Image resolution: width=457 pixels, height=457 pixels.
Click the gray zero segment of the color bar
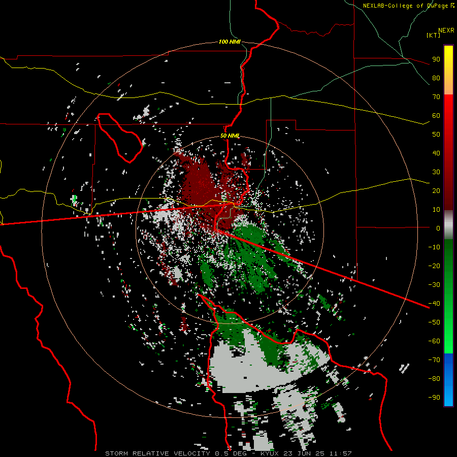448,225
